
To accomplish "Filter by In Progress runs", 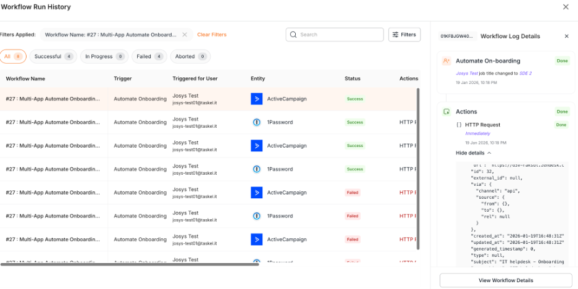I will click(104, 56).
